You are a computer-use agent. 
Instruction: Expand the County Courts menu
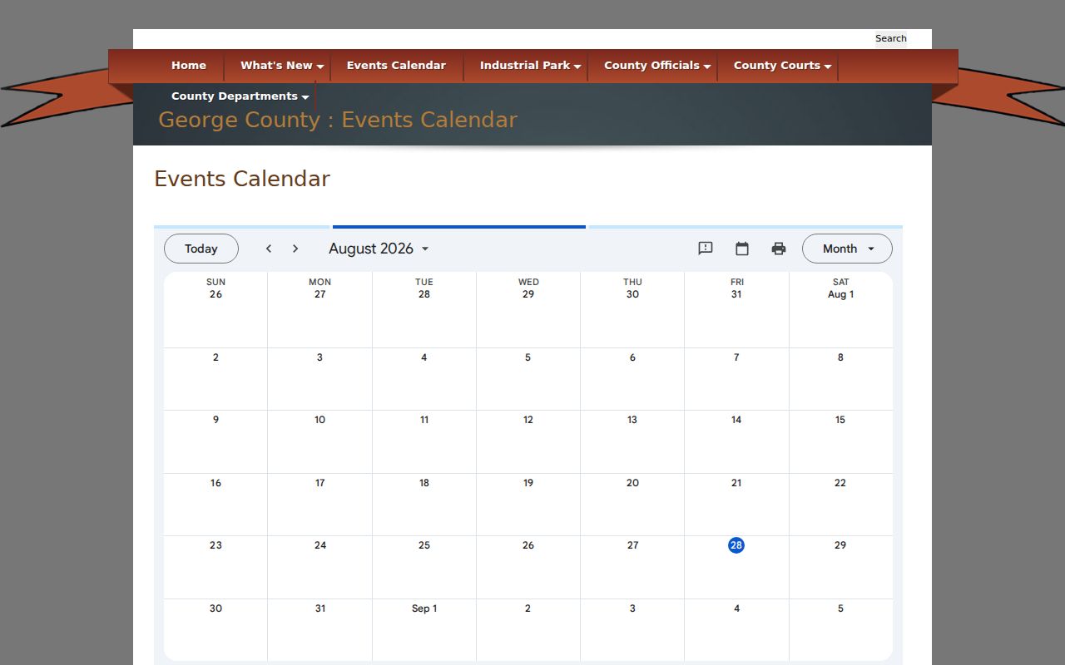[x=782, y=66]
